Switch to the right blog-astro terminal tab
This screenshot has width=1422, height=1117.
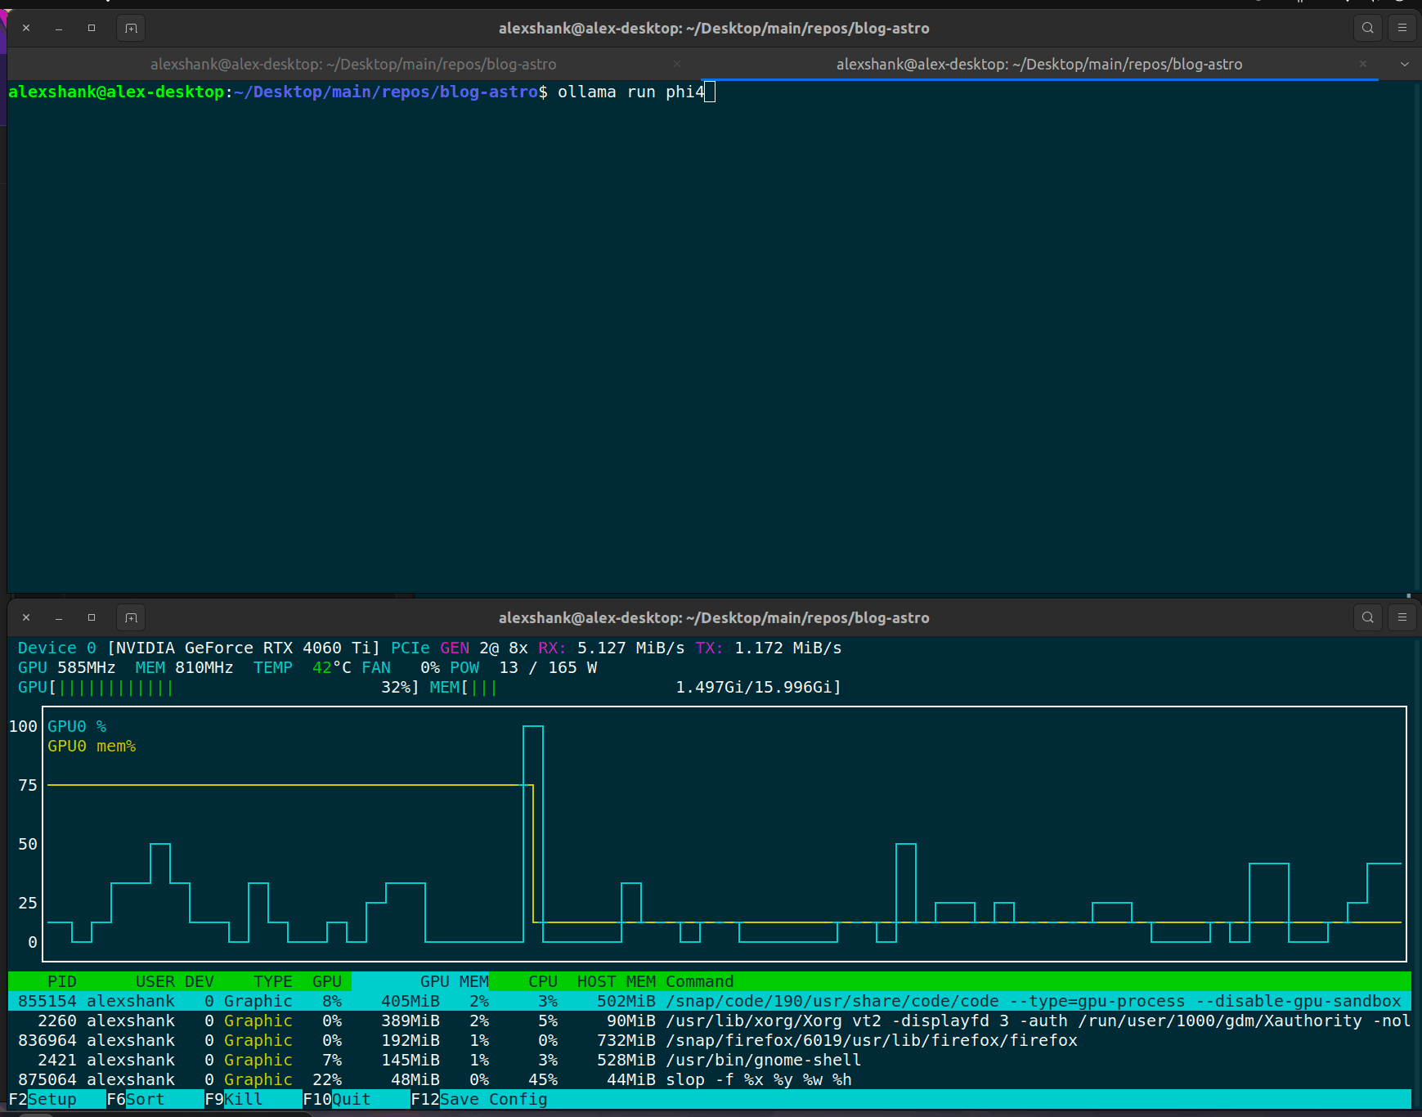click(1038, 64)
